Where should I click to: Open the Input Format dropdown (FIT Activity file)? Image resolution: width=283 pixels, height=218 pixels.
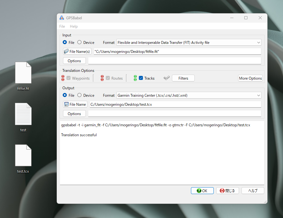pyautogui.click(x=189, y=42)
